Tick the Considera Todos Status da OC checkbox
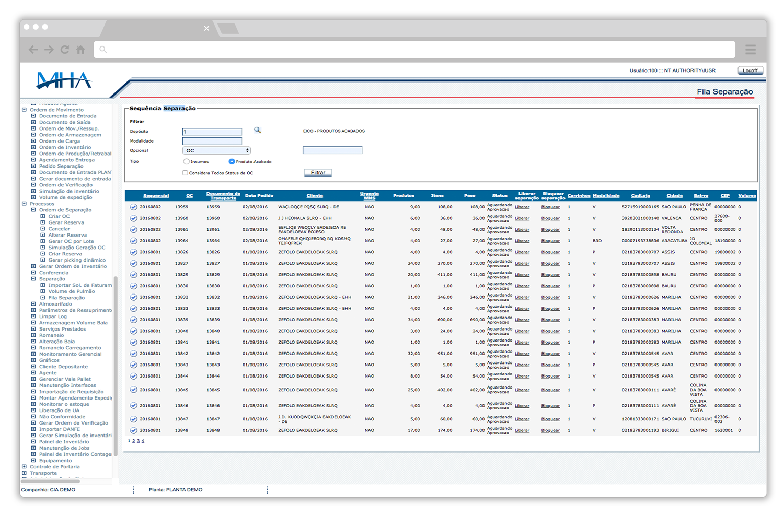Viewport: 784px width, 517px height. coord(185,173)
